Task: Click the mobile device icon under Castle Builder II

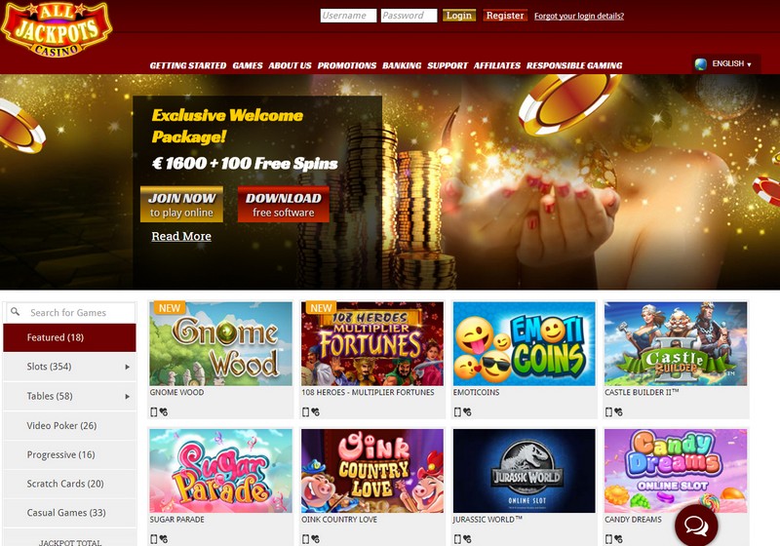Action: point(608,411)
